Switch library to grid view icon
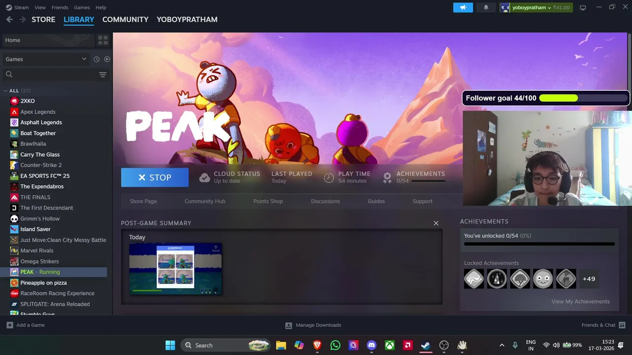This screenshot has width=632, height=355. click(x=103, y=40)
